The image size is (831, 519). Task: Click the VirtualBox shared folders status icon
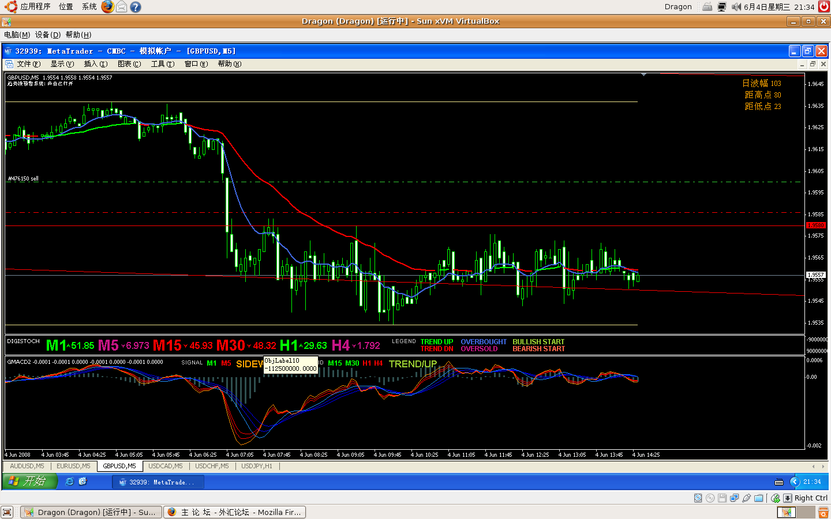tap(759, 498)
